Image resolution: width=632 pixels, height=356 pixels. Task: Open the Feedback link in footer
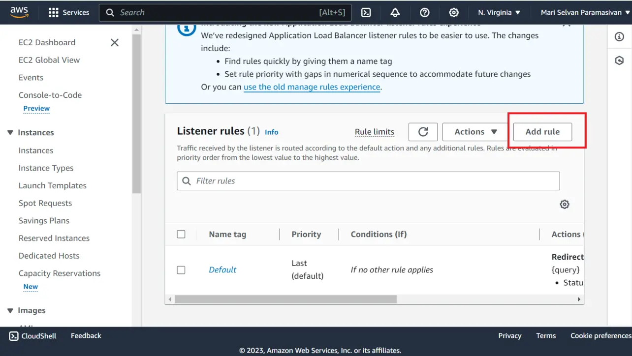86,336
